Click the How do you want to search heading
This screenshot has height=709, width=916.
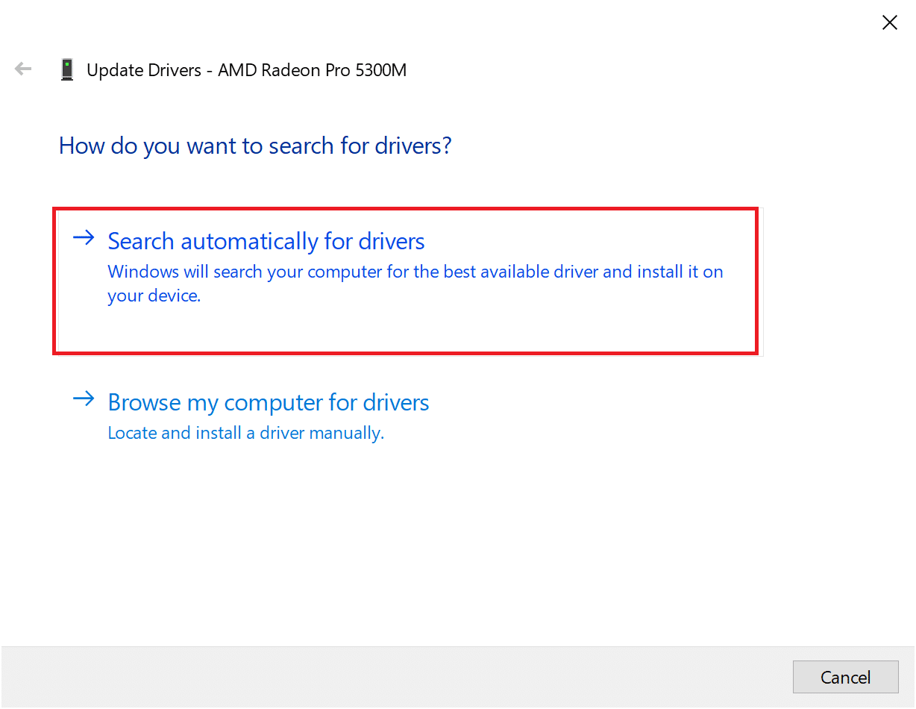(255, 145)
